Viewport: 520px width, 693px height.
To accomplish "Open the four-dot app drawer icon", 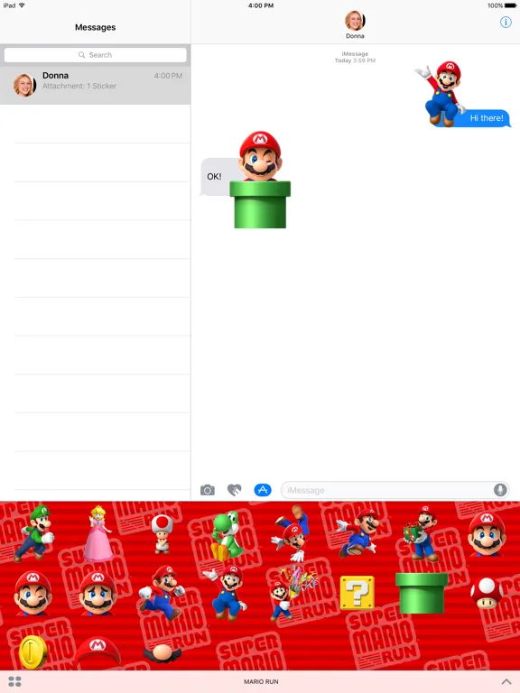I will 14,681.
